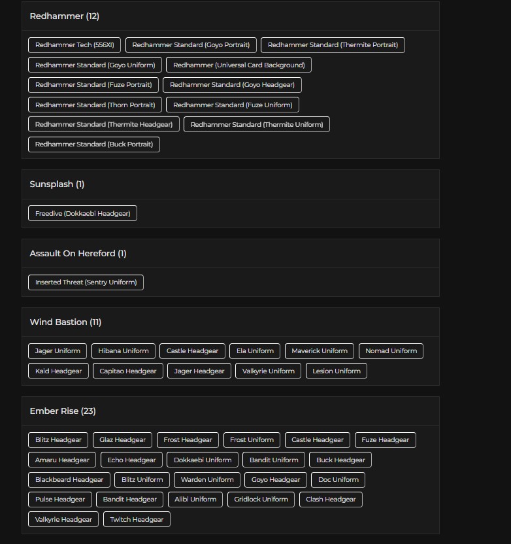
Task: Pick the Gridlock Uniform tag
Action: 261,500
